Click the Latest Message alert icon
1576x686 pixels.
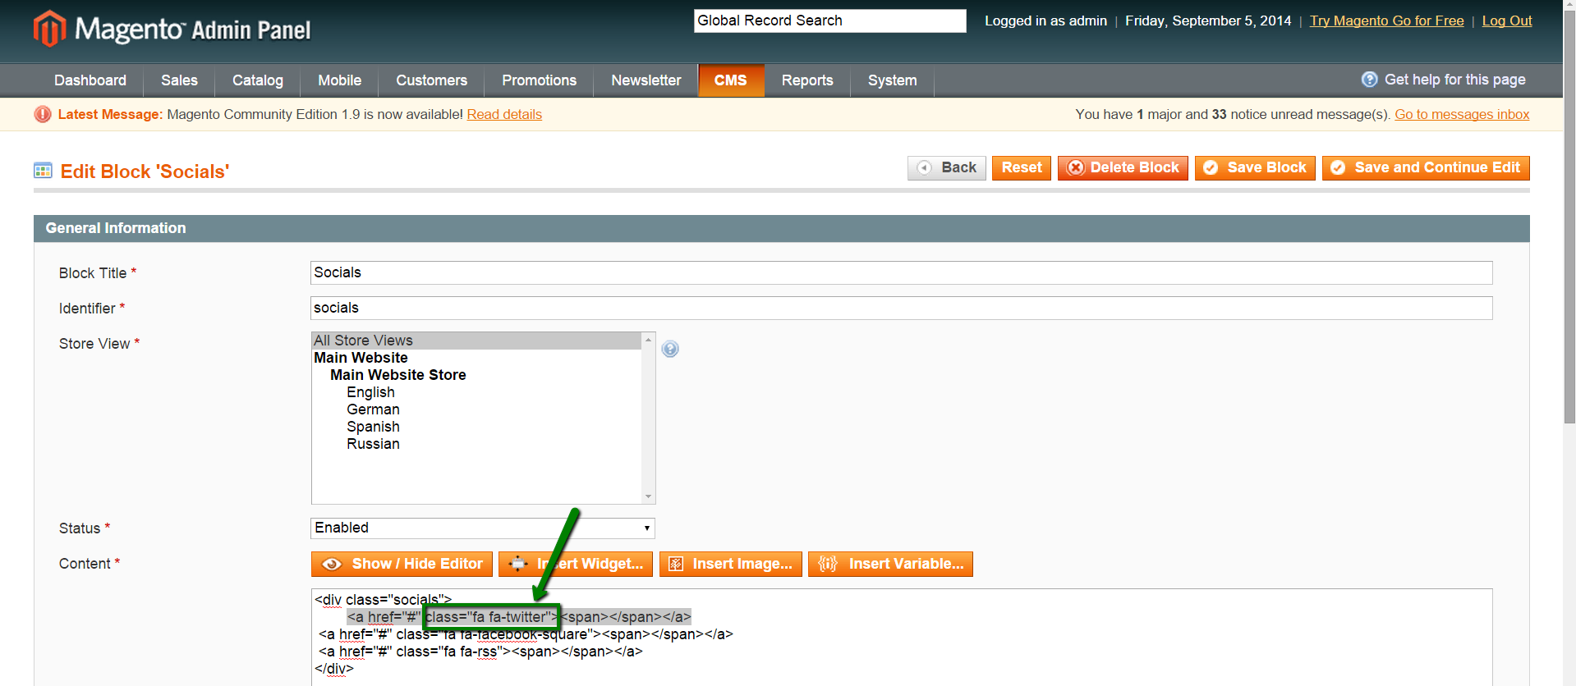(x=43, y=115)
